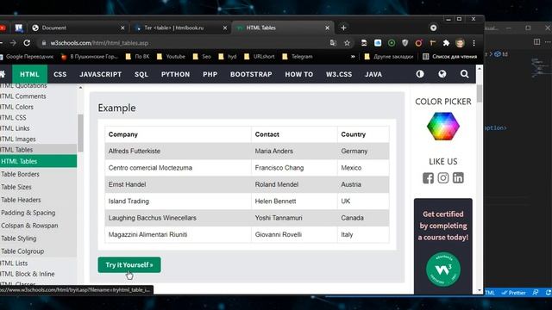Bookmark this page with the star icon
Viewport: 552px width, 310px height.
[x=347, y=43]
